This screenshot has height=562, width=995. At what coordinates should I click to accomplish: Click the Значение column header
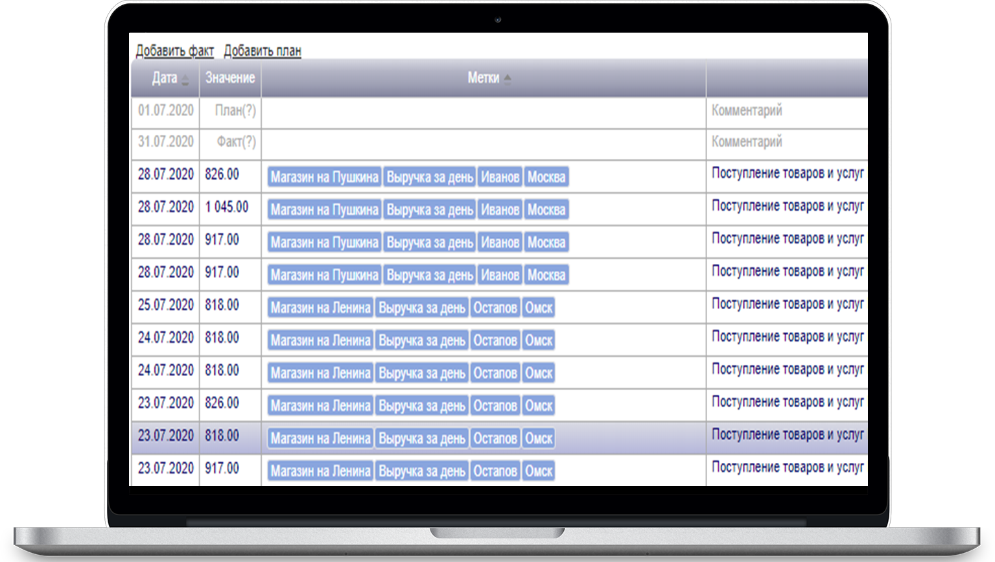[230, 78]
